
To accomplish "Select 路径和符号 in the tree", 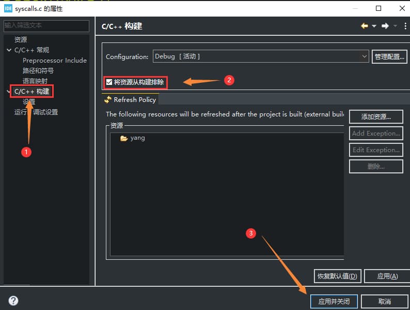I will pos(38,71).
